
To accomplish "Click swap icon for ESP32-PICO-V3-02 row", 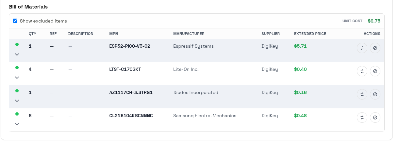I will (362, 48).
